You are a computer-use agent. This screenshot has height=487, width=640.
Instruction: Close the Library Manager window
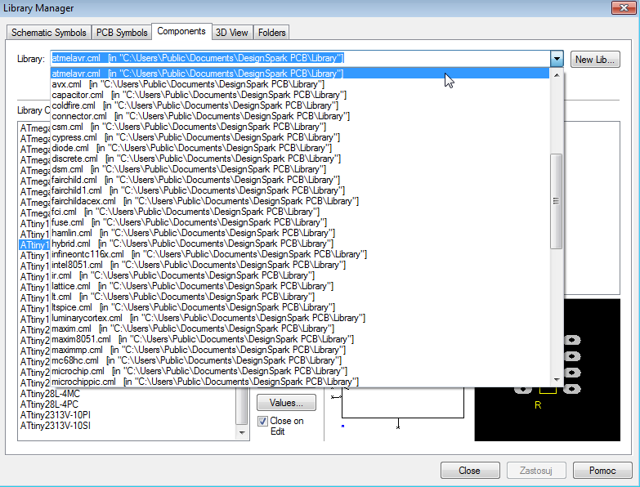click(x=624, y=7)
